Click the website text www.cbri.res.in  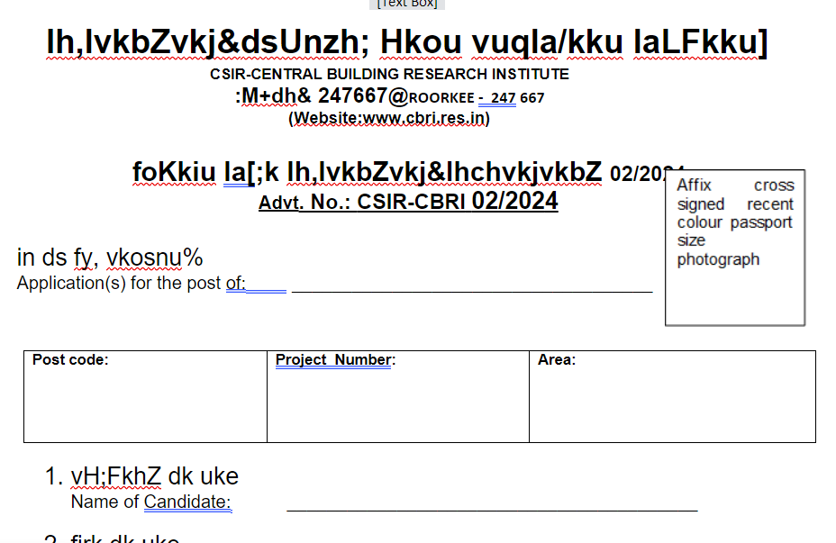[424, 118]
